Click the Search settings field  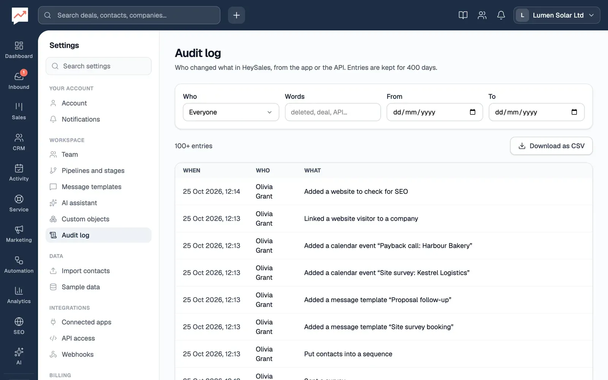coord(98,66)
